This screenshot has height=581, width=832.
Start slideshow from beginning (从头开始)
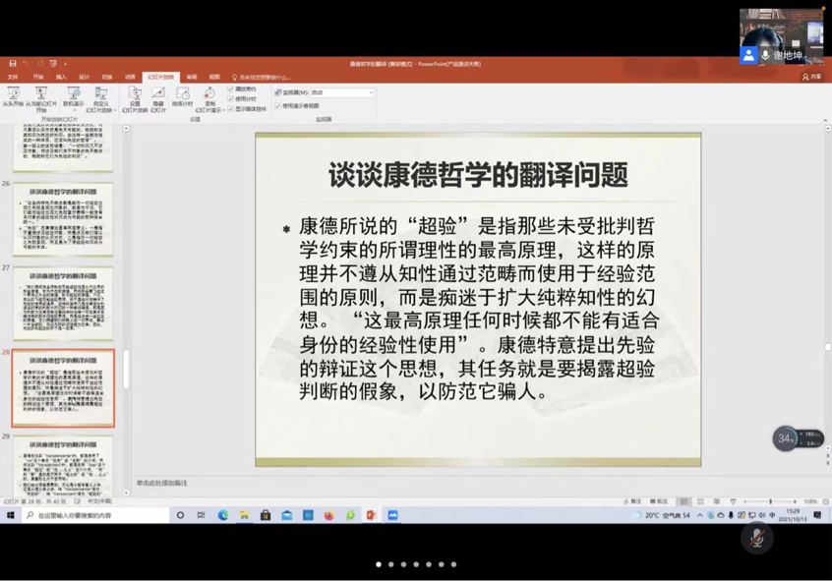tap(13, 97)
